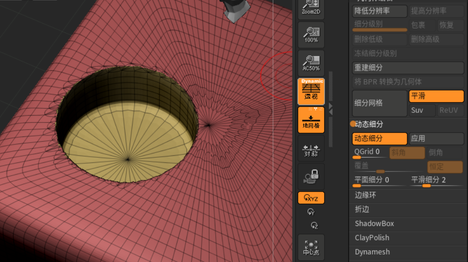
Task: Click the 降低分辨率 button
Action: (380, 11)
